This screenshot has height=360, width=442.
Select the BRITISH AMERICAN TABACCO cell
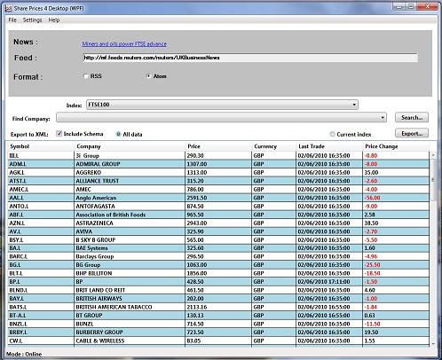coord(130,307)
